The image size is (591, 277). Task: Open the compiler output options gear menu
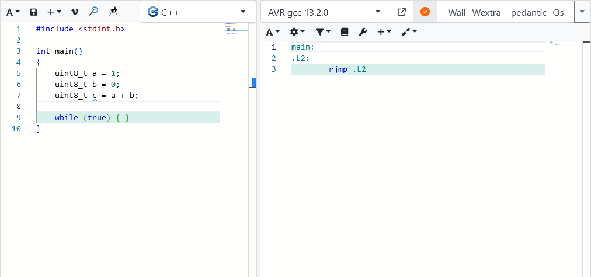coord(297,32)
